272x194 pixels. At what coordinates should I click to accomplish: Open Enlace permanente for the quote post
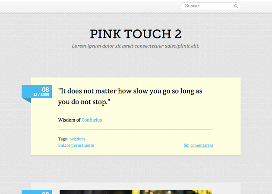76,145
